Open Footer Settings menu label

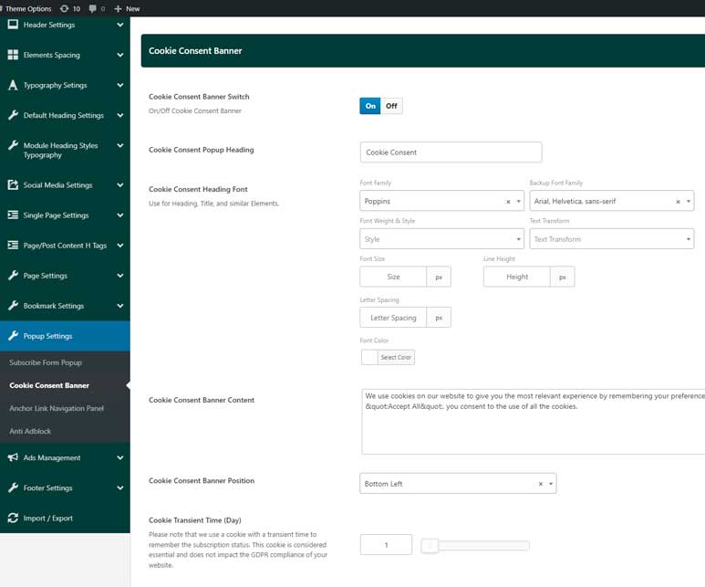[x=47, y=488]
